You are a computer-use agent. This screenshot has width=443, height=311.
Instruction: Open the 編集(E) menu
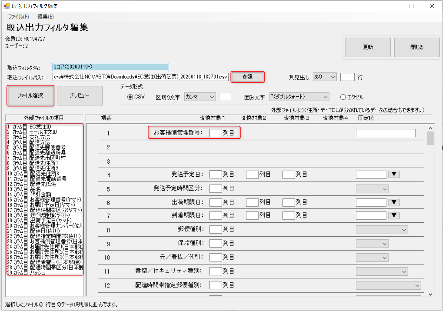click(45, 17)
